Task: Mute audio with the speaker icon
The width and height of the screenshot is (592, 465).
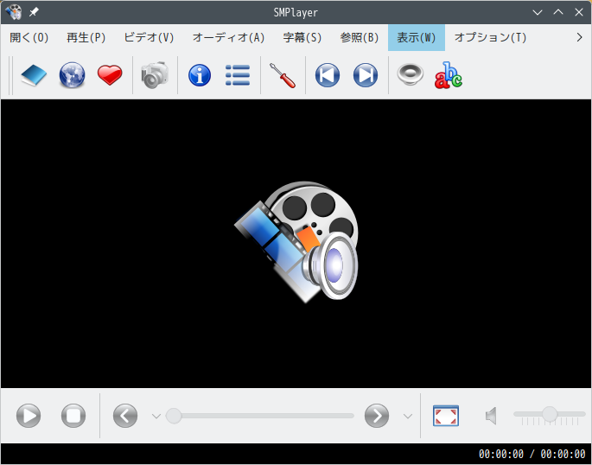Action: click(491, 416)
